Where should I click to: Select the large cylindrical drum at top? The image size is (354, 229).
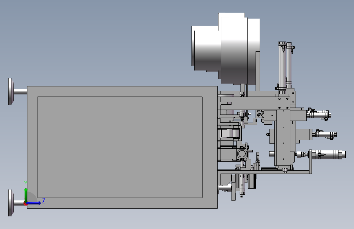tap(226, 48)
